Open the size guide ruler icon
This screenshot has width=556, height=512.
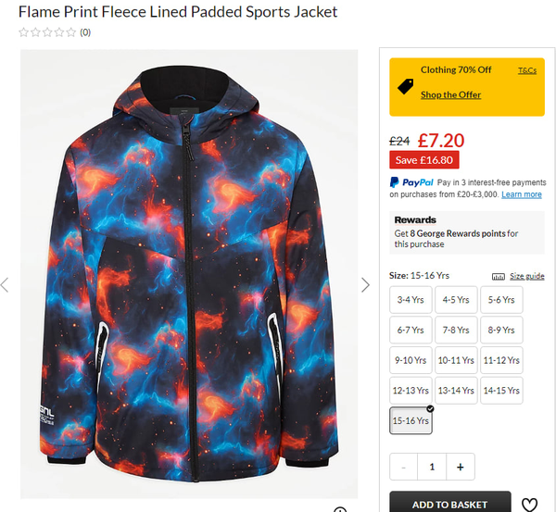(499, 277)
